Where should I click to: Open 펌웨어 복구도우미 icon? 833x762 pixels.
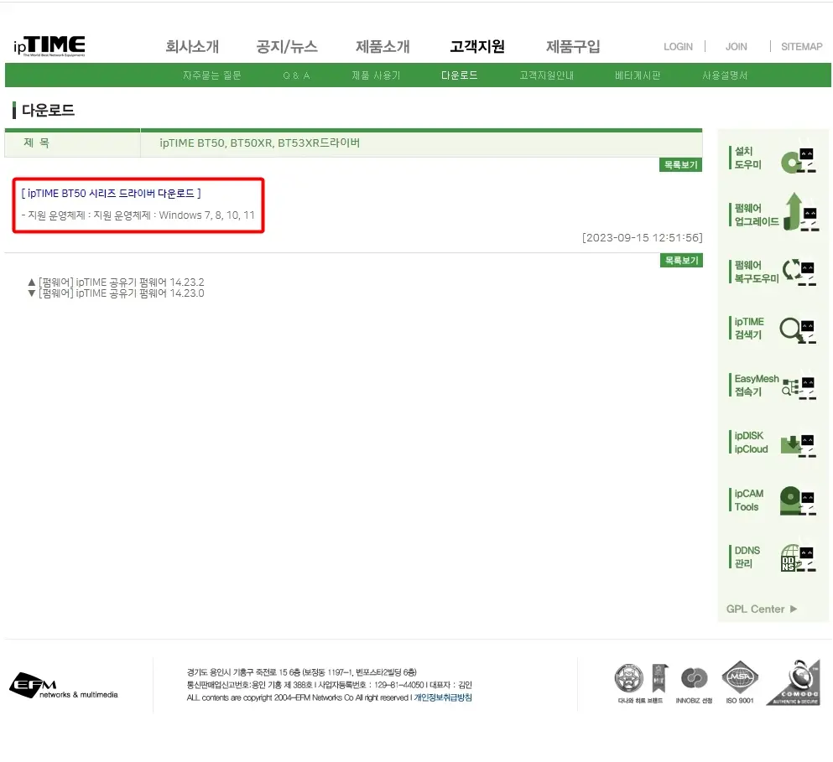click(799, 272)
